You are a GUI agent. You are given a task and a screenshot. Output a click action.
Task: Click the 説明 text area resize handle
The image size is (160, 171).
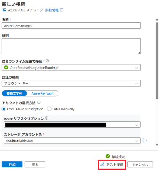139,53
